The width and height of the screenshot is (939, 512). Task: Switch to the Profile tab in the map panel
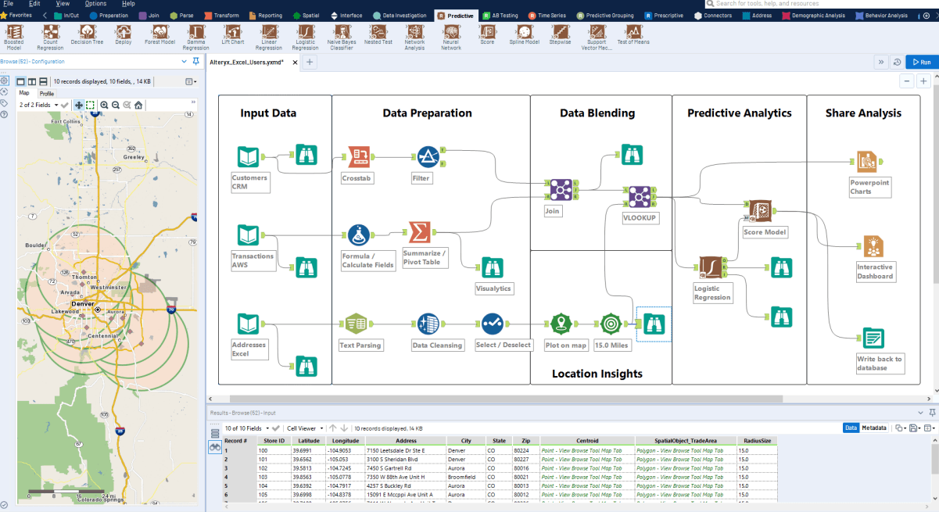[47, 91]
